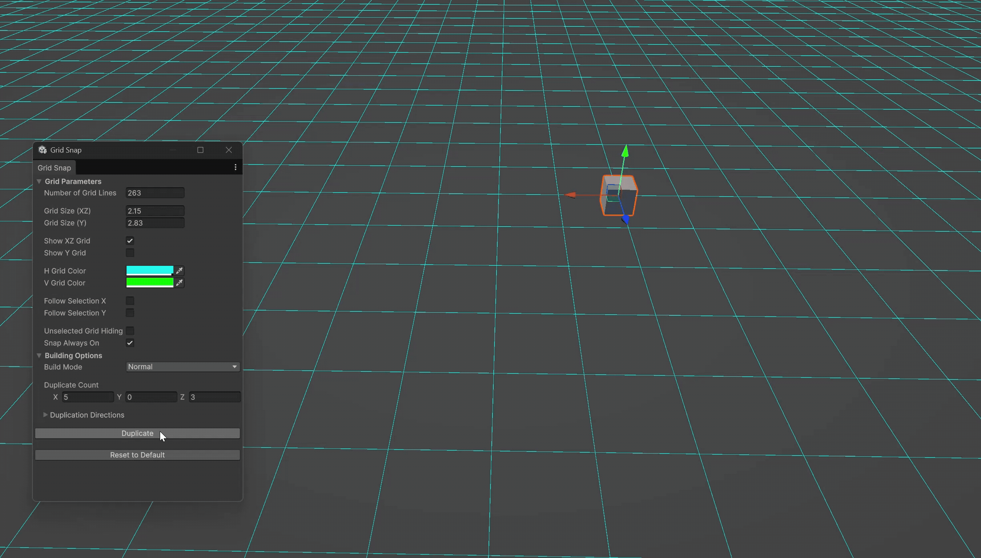Viewport: 981px width, 558px height.
Task: Select the Grid Snap tab
Action: 54,168
